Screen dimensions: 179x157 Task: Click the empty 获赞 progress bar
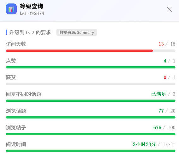(91, 84)
